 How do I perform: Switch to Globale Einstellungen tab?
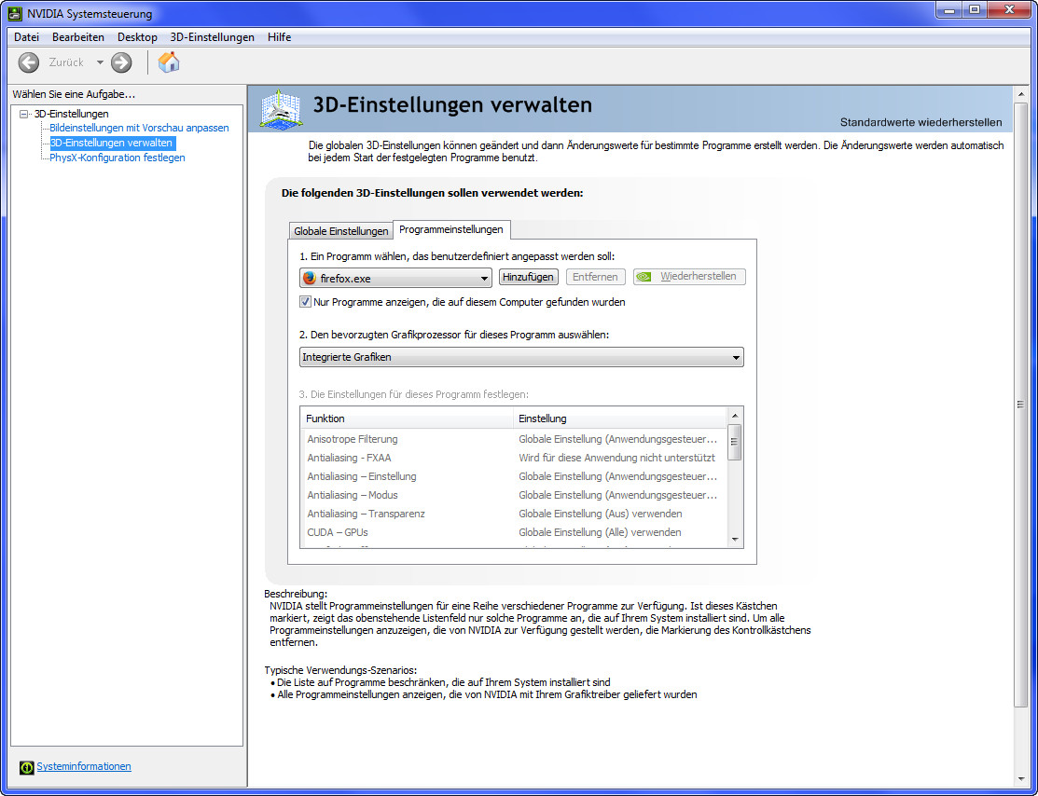click(341, 231)
